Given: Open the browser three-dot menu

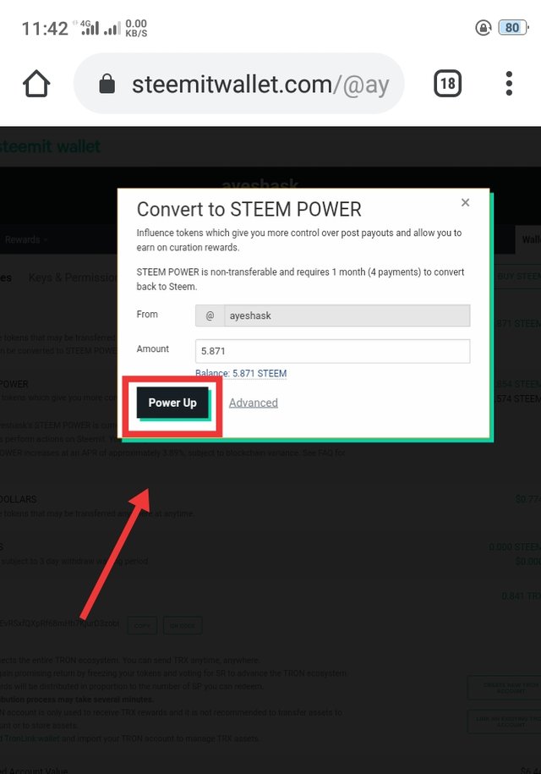Looking at the screenshot, I should coord(509,84).
